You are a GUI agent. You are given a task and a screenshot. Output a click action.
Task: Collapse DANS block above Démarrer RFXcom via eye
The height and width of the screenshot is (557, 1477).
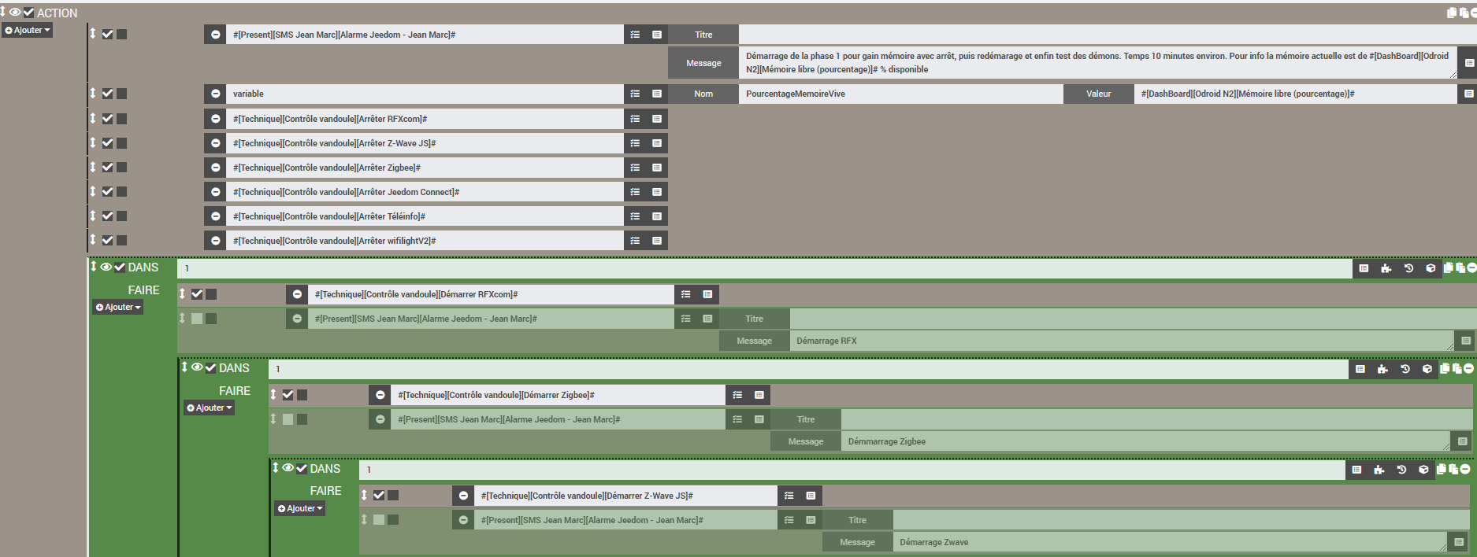pyautogui.click(x=106, y=267)
